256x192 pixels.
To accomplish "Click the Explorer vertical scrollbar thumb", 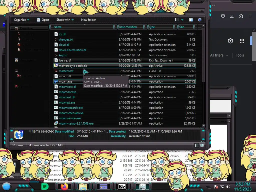I will pos(203,55).
